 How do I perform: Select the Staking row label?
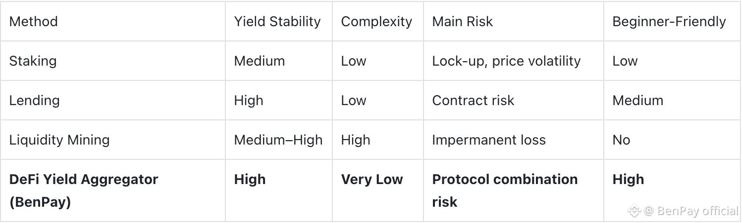(x=33, y=61)
